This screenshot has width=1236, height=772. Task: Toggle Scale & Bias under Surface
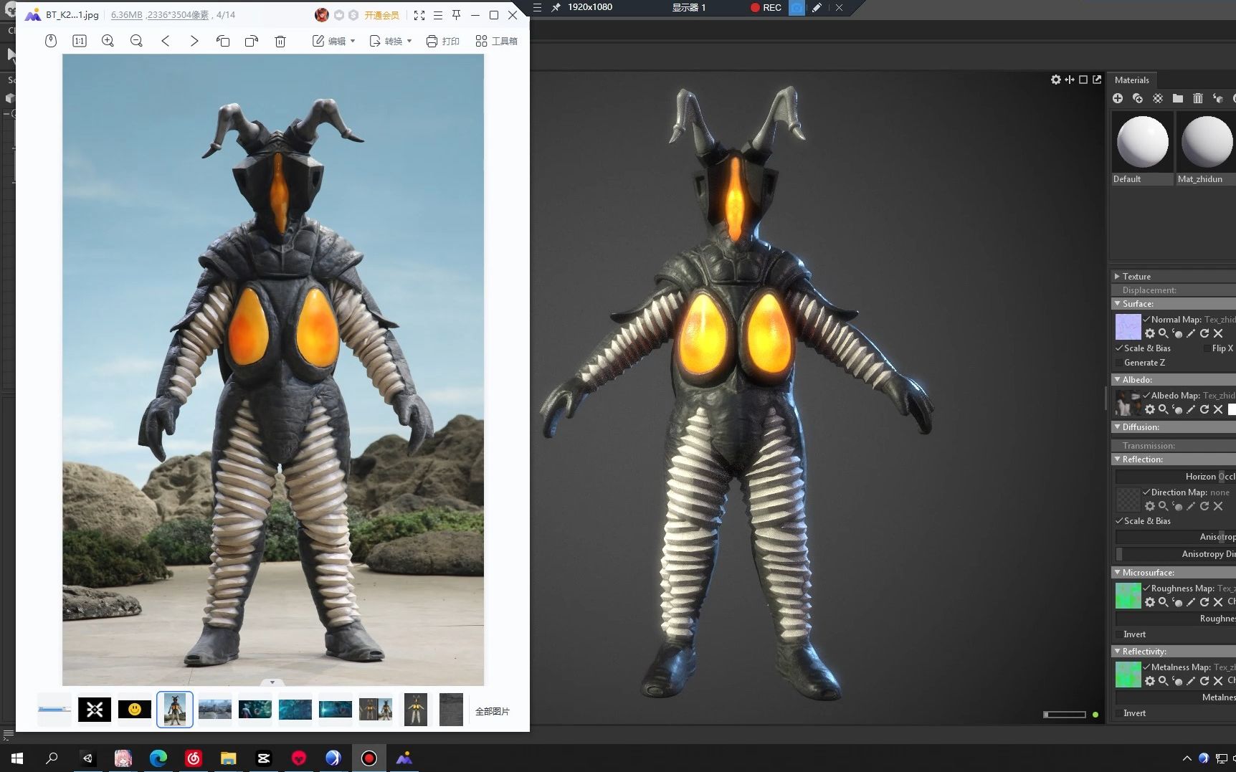[1119, 348]
